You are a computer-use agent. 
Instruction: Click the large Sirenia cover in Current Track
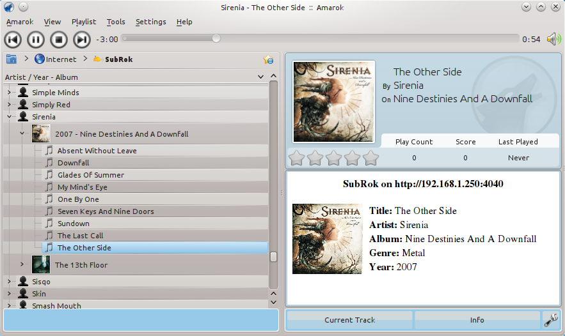333,102
